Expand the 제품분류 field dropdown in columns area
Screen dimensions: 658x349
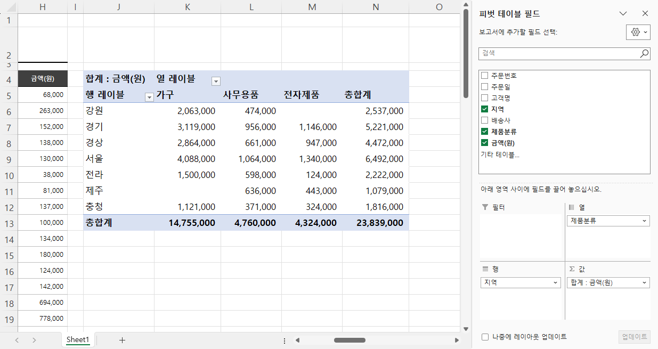pyautogui.click(x=644, y=221)
